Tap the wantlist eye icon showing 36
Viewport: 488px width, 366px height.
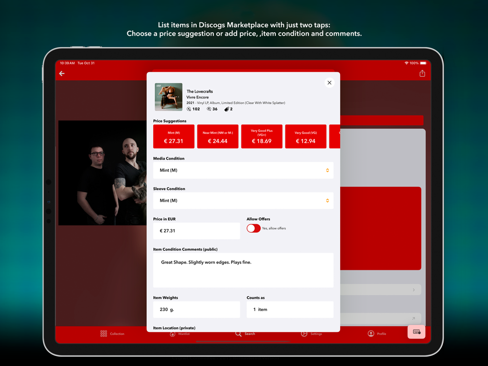[209, 109]
